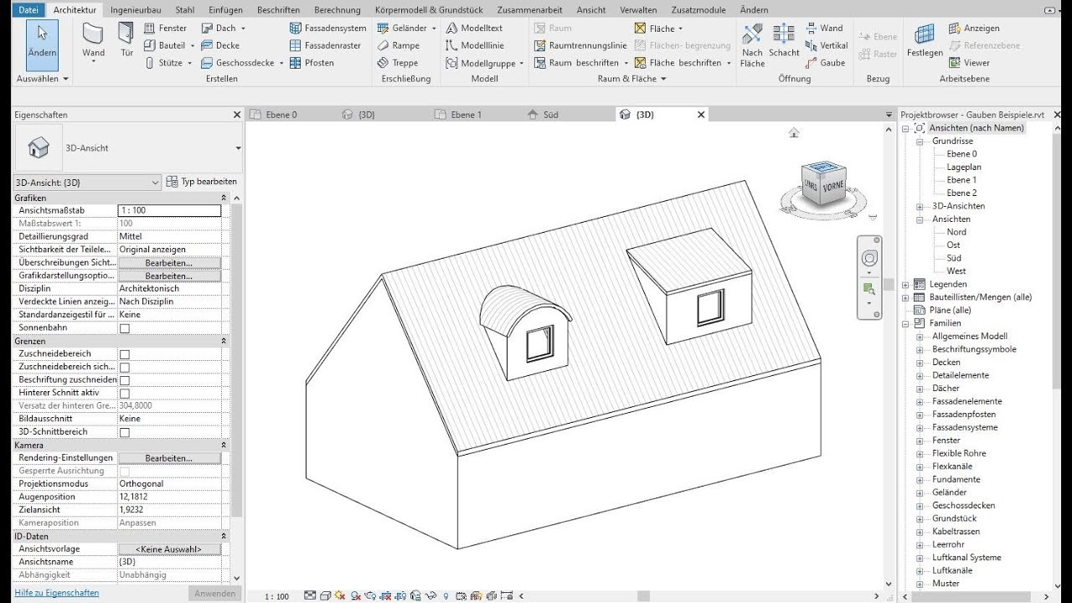Click the Typ bearbeiten button
The width and height of the screenshot is (1072, 603).
point(202,182)
